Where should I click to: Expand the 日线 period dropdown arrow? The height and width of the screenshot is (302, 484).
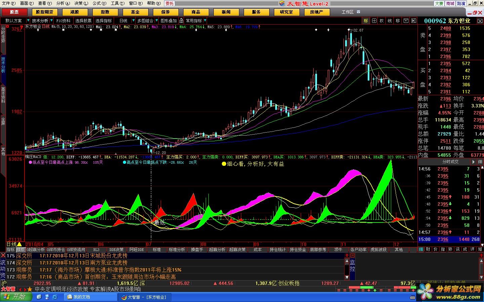[133, 21]
